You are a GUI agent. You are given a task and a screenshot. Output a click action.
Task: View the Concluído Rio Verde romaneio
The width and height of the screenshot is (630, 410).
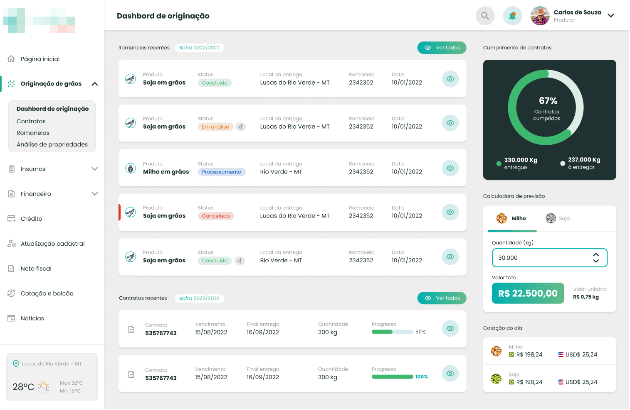coord(450,257)
